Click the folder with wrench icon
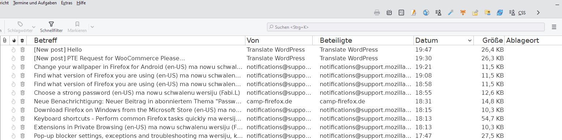 point(475,13)
